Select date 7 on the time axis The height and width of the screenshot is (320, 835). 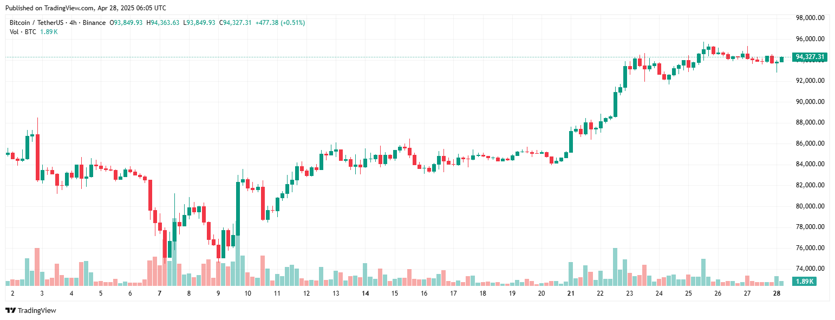(x=159, y=293)
